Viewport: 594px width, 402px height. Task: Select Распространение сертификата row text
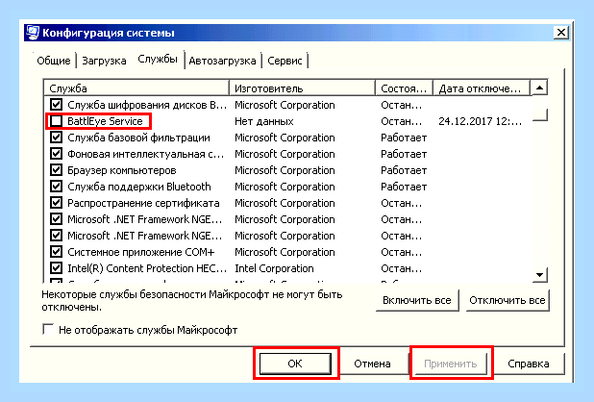143,203
